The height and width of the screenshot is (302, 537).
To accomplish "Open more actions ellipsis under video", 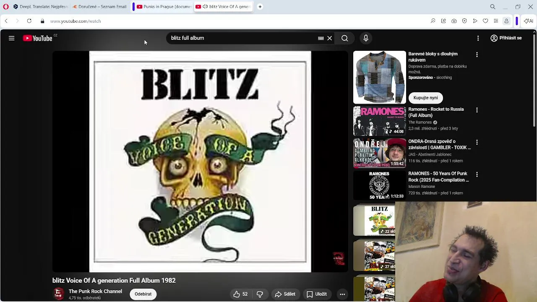I will (342, 294).
